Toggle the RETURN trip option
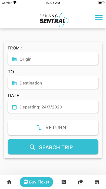The width and height of the screenshot is (106, 189). tap(53, 128)
